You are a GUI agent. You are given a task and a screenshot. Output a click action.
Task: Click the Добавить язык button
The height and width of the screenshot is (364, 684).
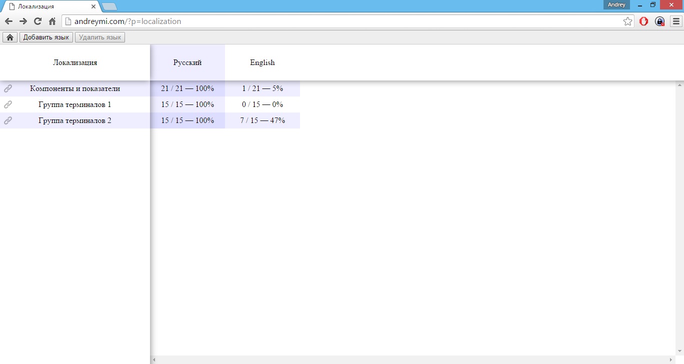(46, 37)
